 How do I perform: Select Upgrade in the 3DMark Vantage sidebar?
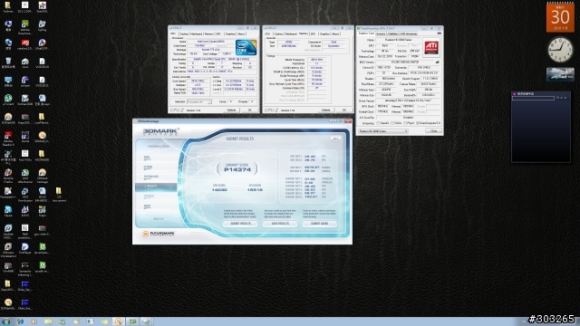click(x=156, y=197)
